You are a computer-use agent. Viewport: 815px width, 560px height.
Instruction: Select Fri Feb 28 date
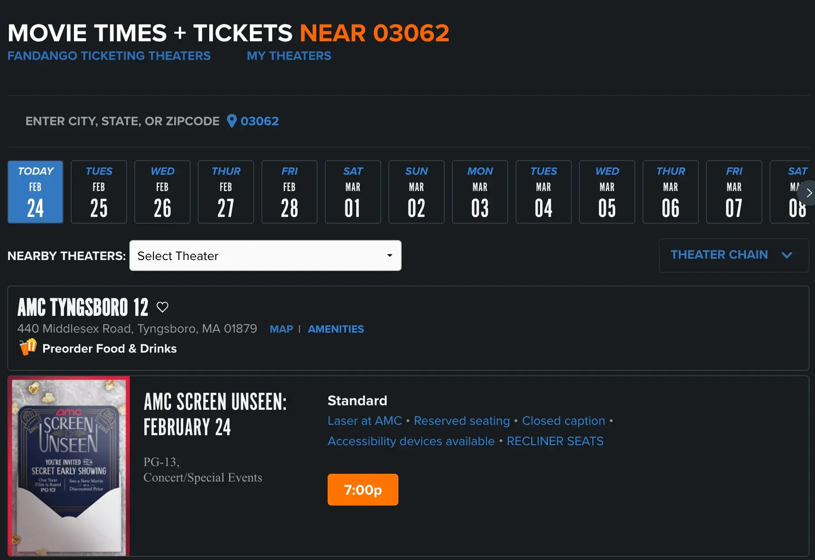click(x=290, y=192)
